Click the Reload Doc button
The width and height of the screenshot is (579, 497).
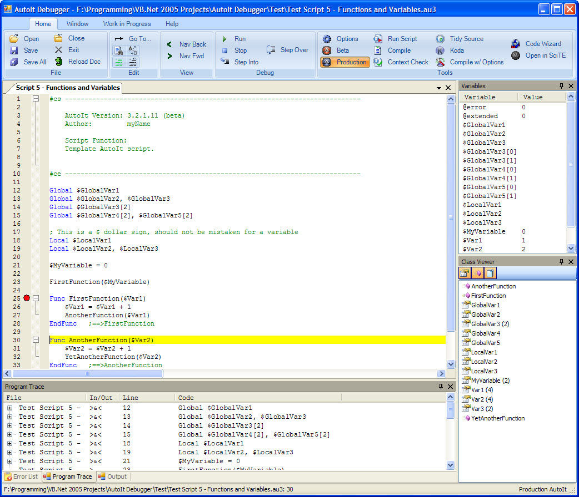click(x=78, y=62)
